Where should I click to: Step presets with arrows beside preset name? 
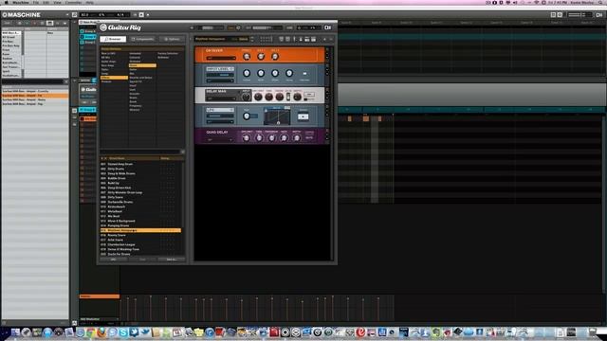coord(252,39)
